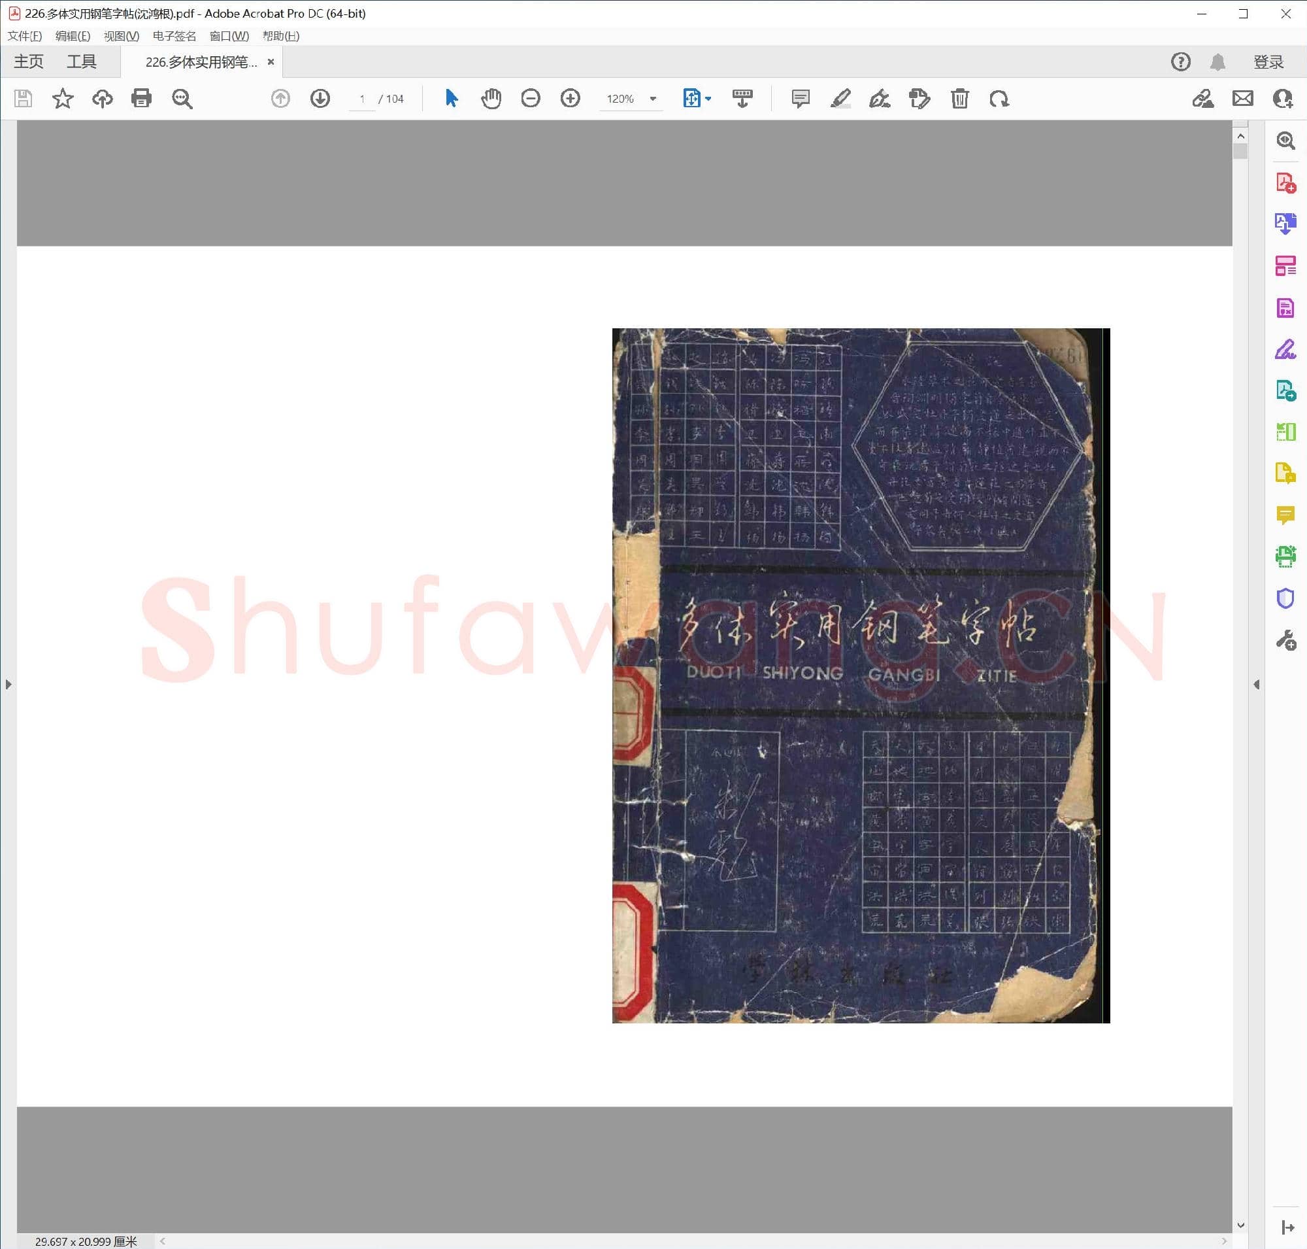This screenshot has width=1307, height=1249.
Task: Go to next page arrow
Action: click(x=320, y=99)
